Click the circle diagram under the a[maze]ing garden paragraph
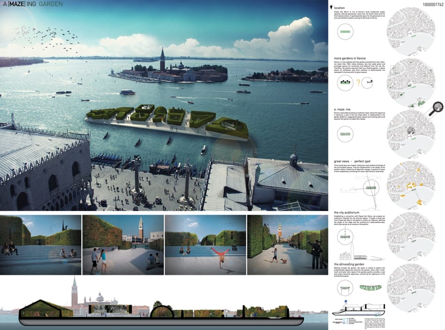Viewport: 445px width, 330px height. point(345,288)
